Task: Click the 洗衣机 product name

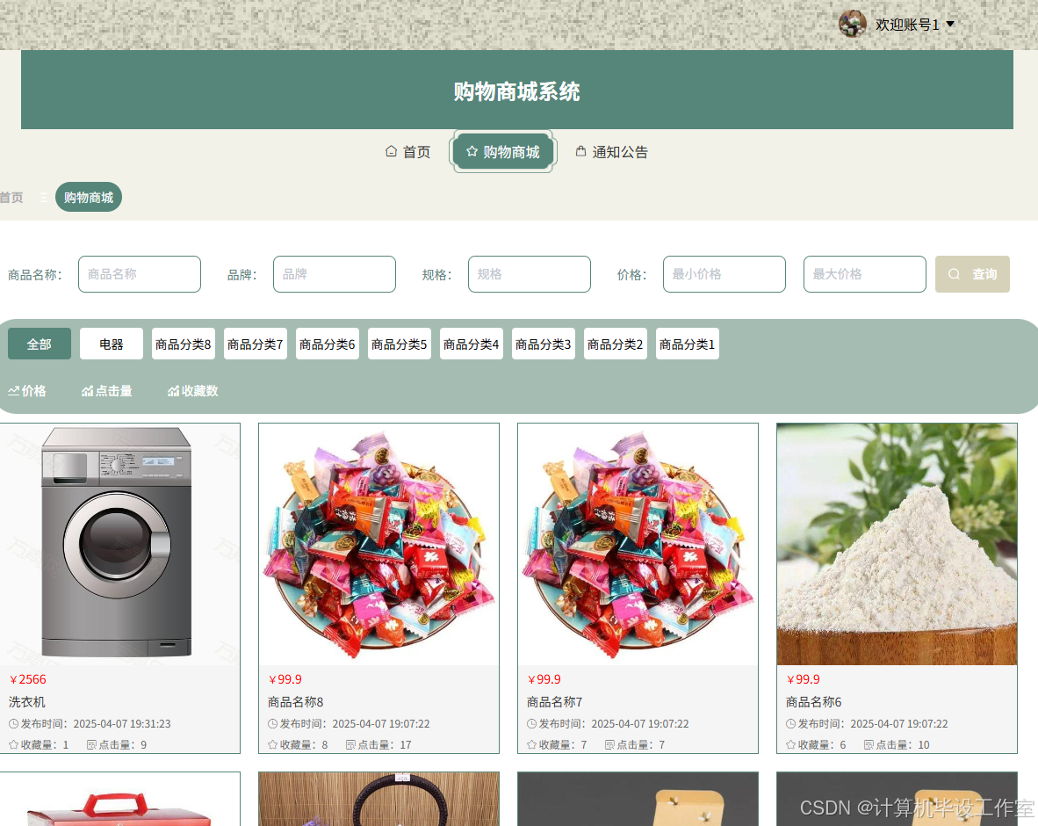Action: tap(27, 701)
